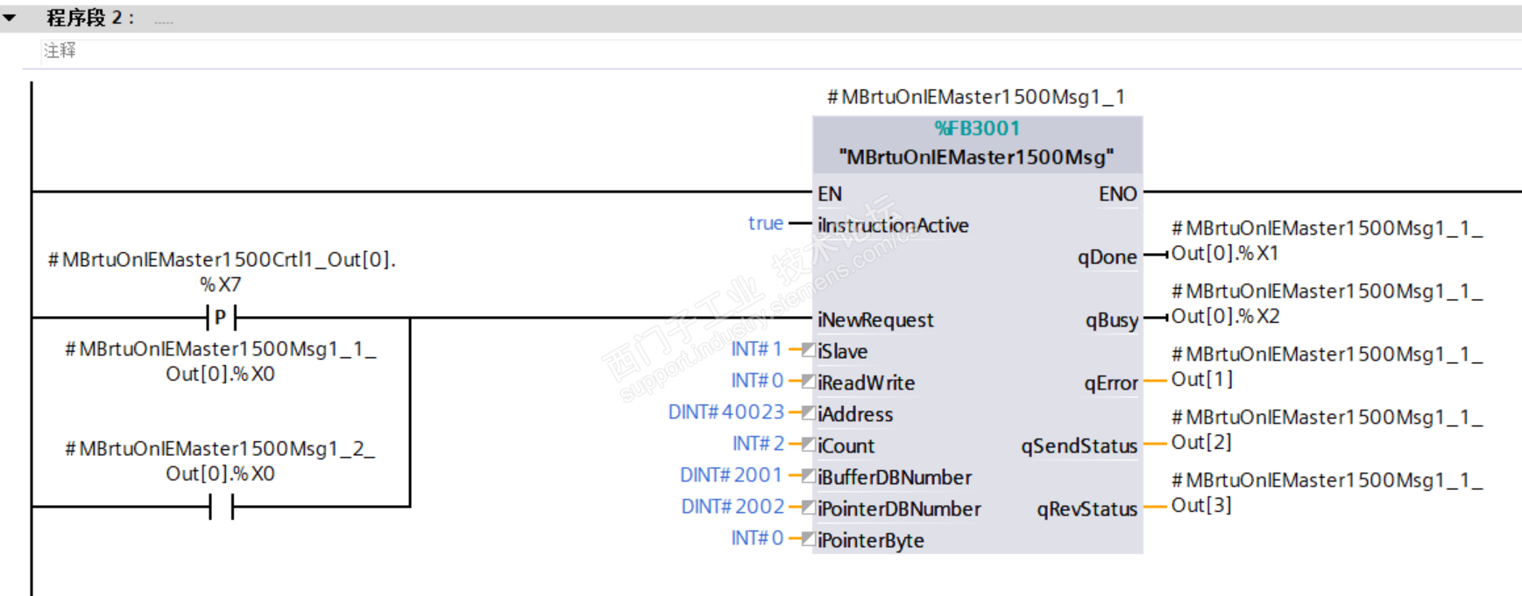Click the pin icon beside iBufferDBNumber
The height and width of the screenshot is (596, 1522).
tap(808, 476)
